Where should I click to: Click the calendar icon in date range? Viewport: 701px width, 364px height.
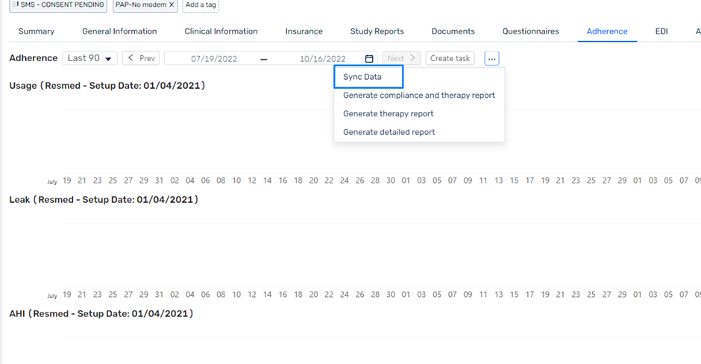[369, 59]
